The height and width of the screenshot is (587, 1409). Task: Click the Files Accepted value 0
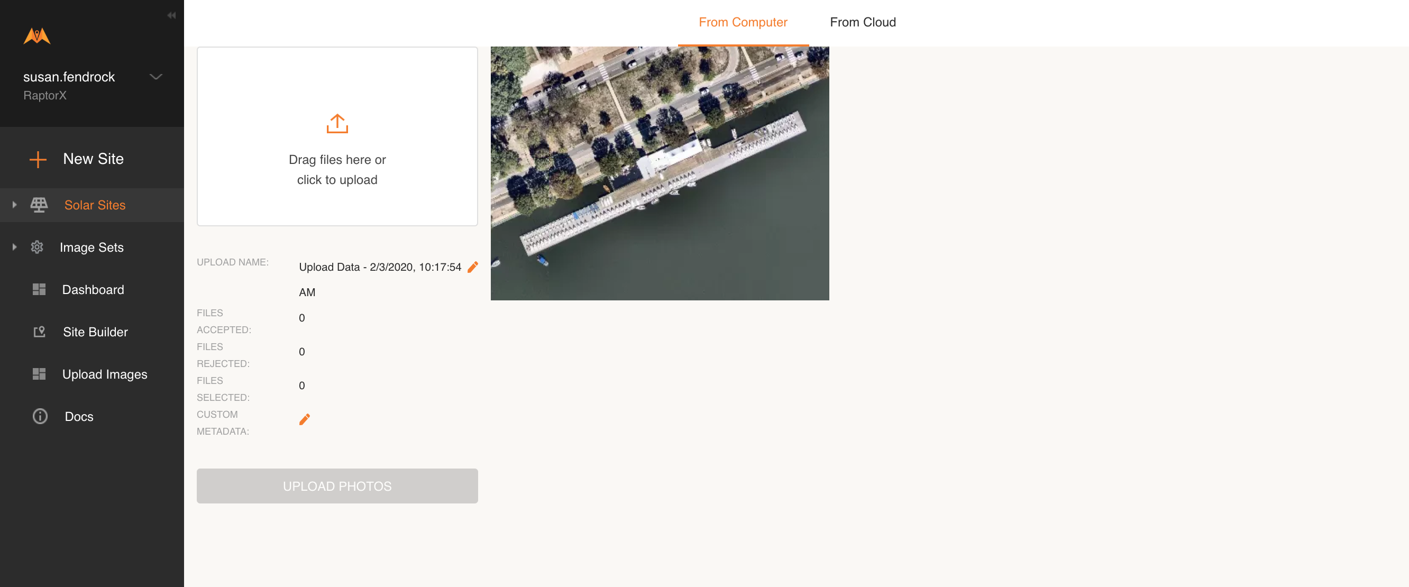301,318
